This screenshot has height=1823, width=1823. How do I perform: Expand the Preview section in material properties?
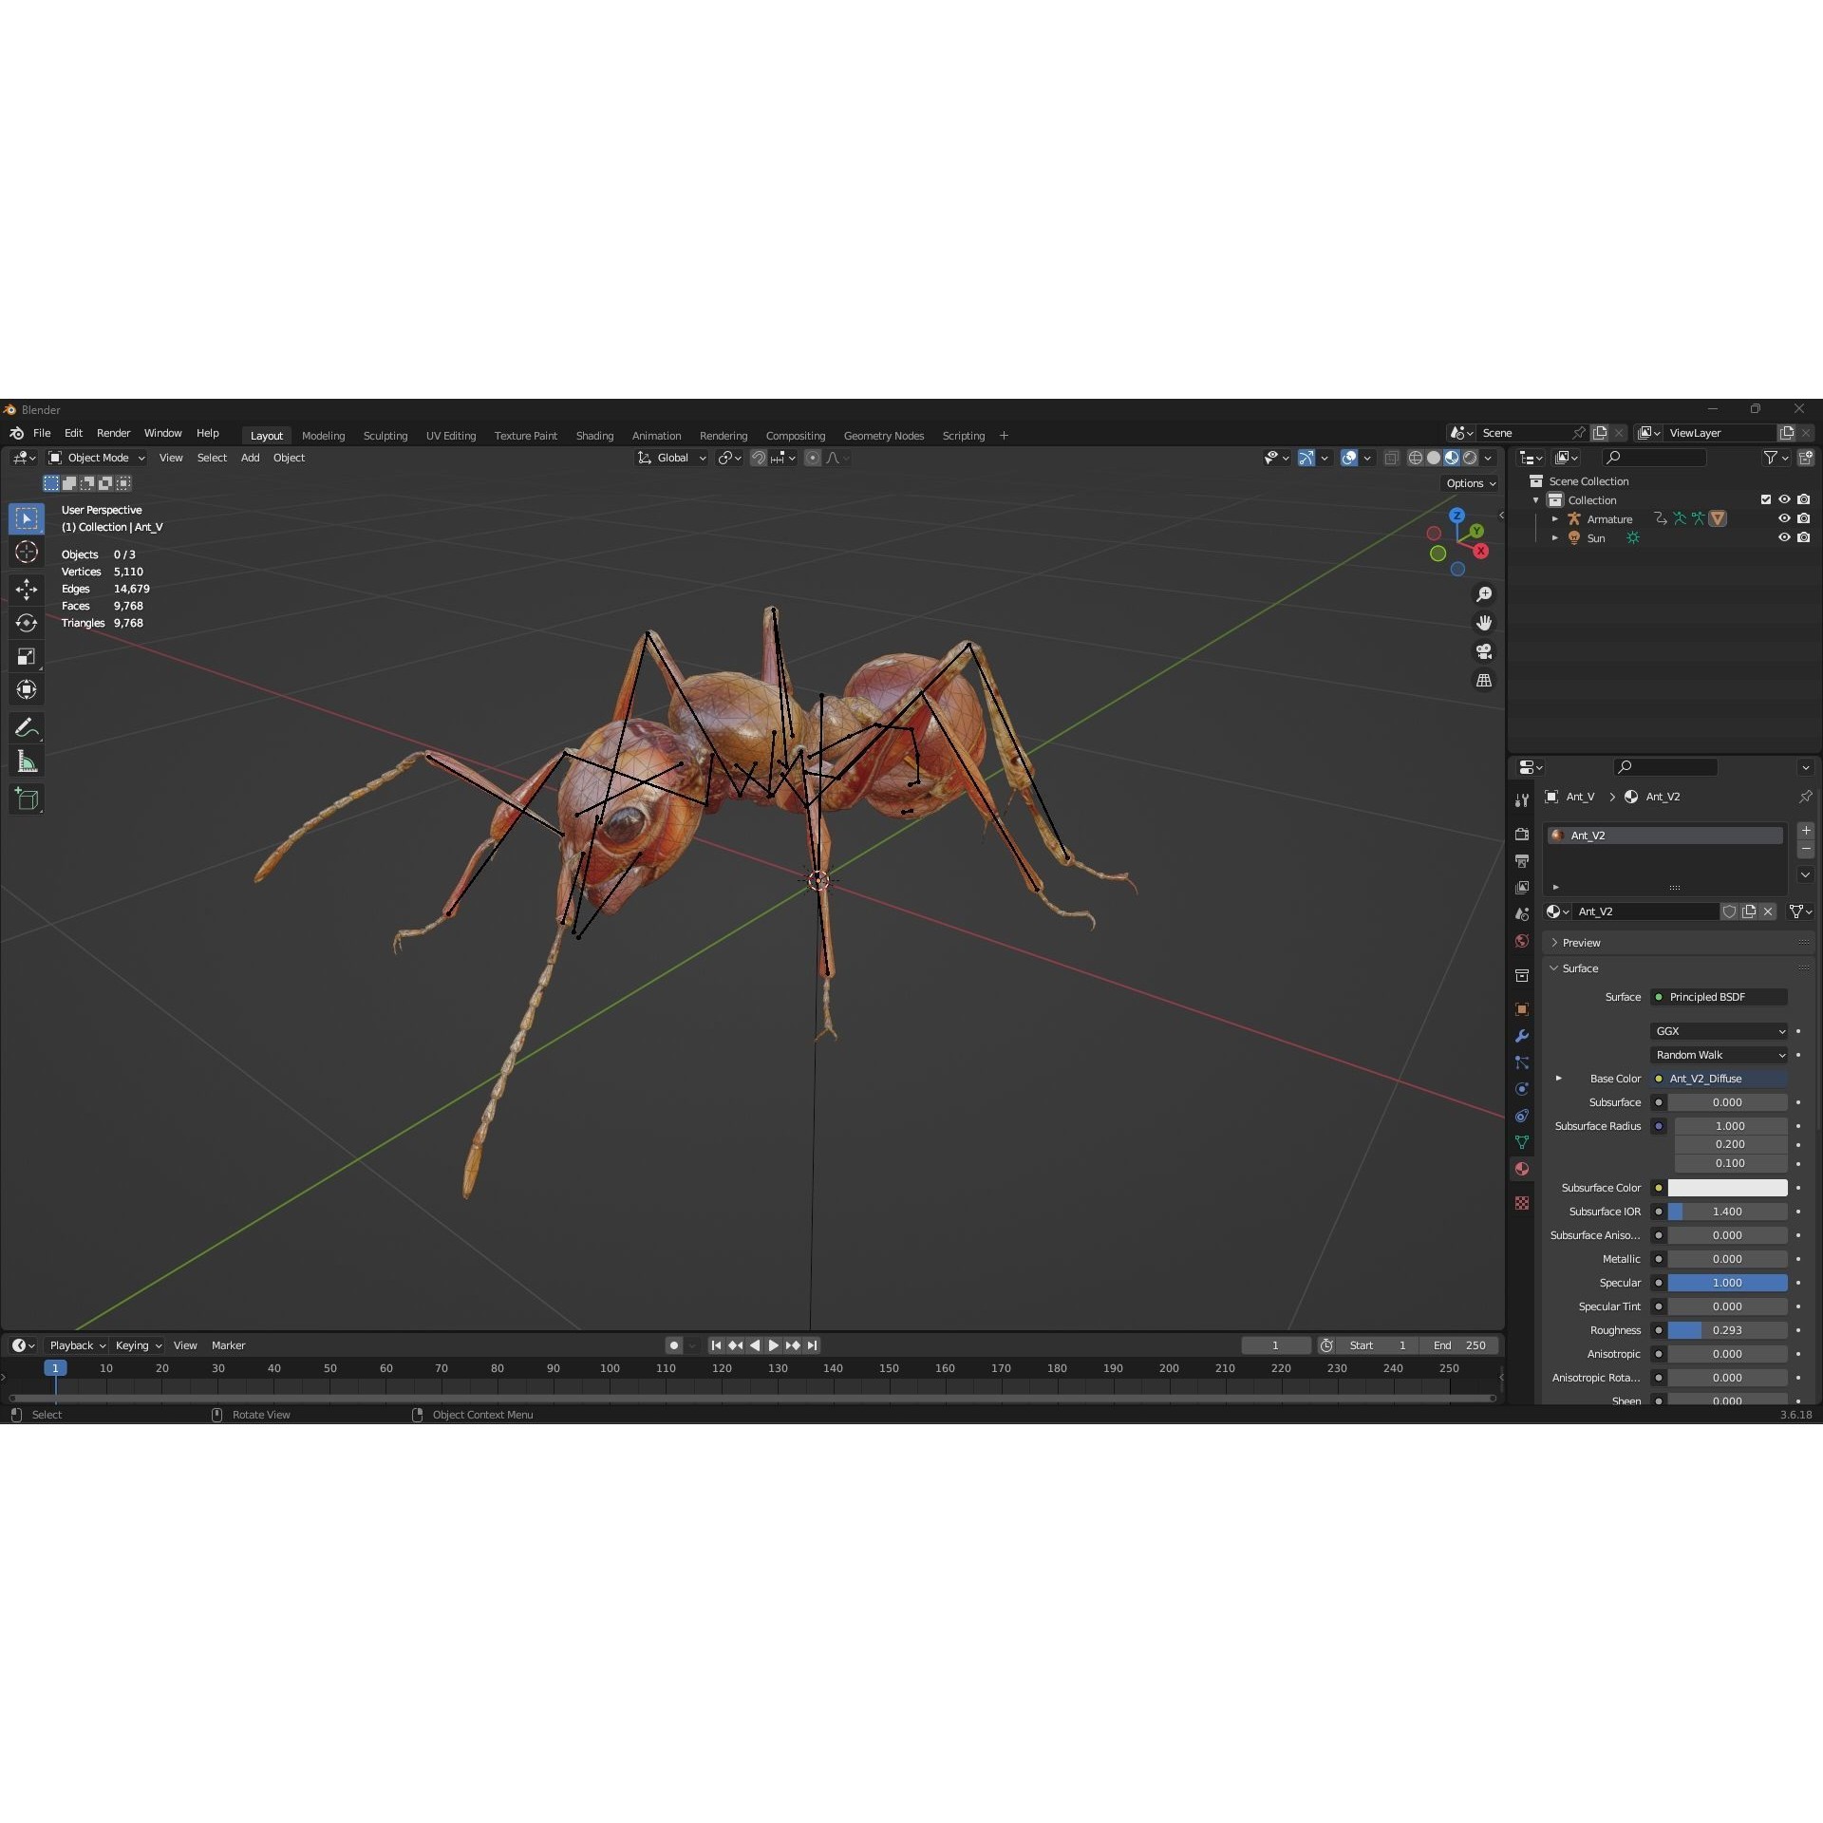(x=1579, y=942)
